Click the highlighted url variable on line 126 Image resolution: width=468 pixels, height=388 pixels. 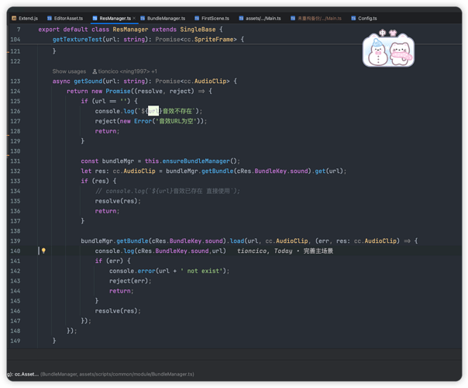(x=153, y=111)
